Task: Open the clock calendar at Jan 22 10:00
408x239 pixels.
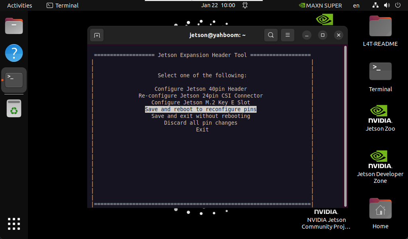Action: [x=218, y=6]
